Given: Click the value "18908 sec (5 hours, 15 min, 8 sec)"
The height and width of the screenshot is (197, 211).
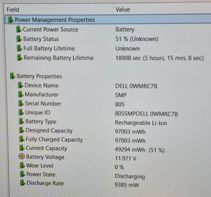Looking at the screenshot, I should 159,58.
